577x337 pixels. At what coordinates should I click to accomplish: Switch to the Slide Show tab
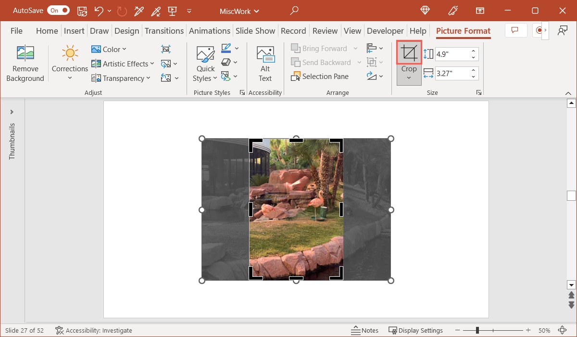coord(255,30)
